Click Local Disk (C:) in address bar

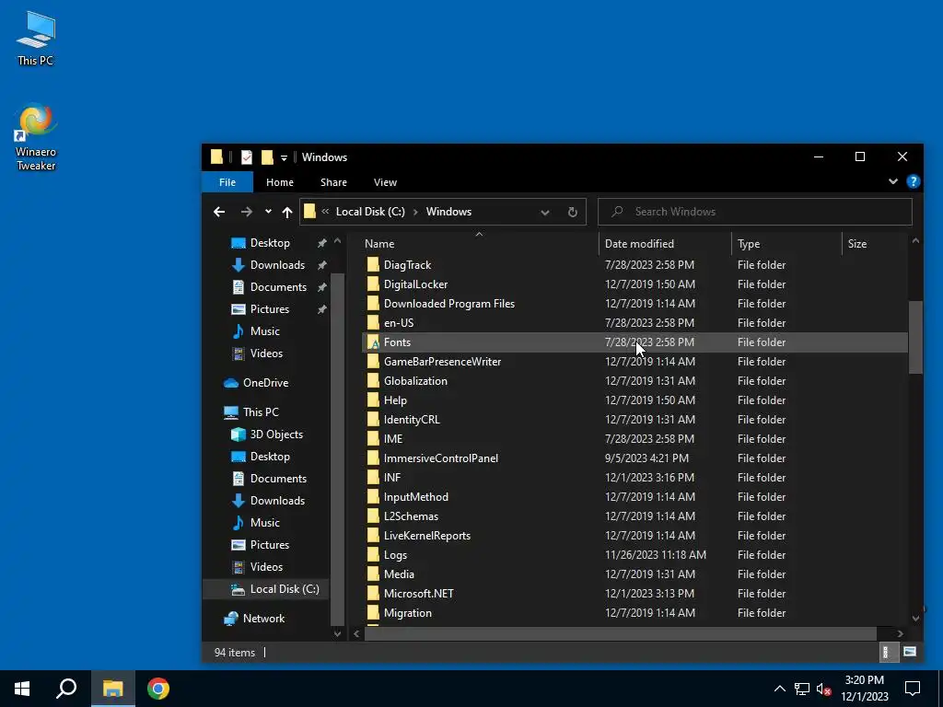[370, 212]
